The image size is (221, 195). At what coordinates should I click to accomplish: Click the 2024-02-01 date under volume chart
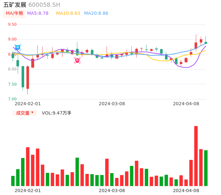tap(28, 190)
